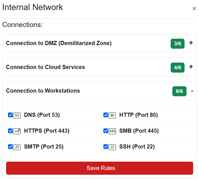Uncheck the DNS (Port 53) checkbox

point(10,115)
